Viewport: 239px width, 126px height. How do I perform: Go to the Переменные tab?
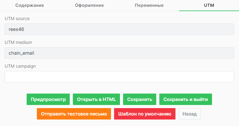[149, 5]
